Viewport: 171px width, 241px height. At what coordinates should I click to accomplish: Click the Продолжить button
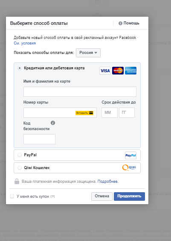[129, 196]
